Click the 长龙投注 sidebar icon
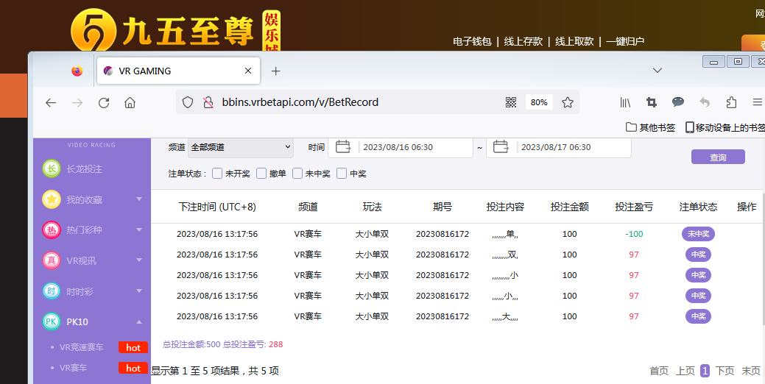Viewport: 765px width, 384px height. (52, 169)
